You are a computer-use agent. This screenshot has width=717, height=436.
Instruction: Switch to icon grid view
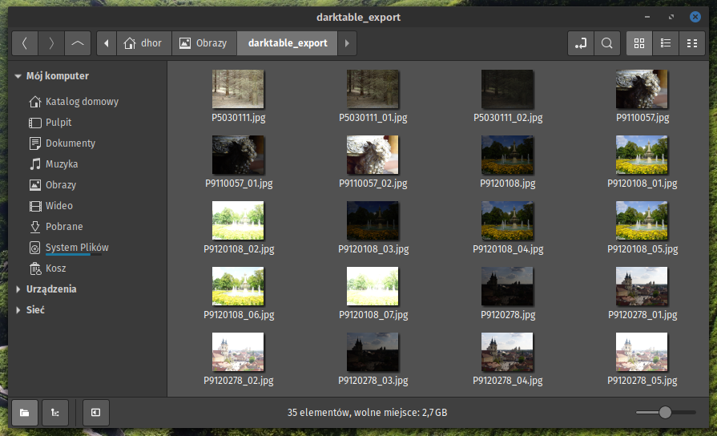click(x=638, y=43)
